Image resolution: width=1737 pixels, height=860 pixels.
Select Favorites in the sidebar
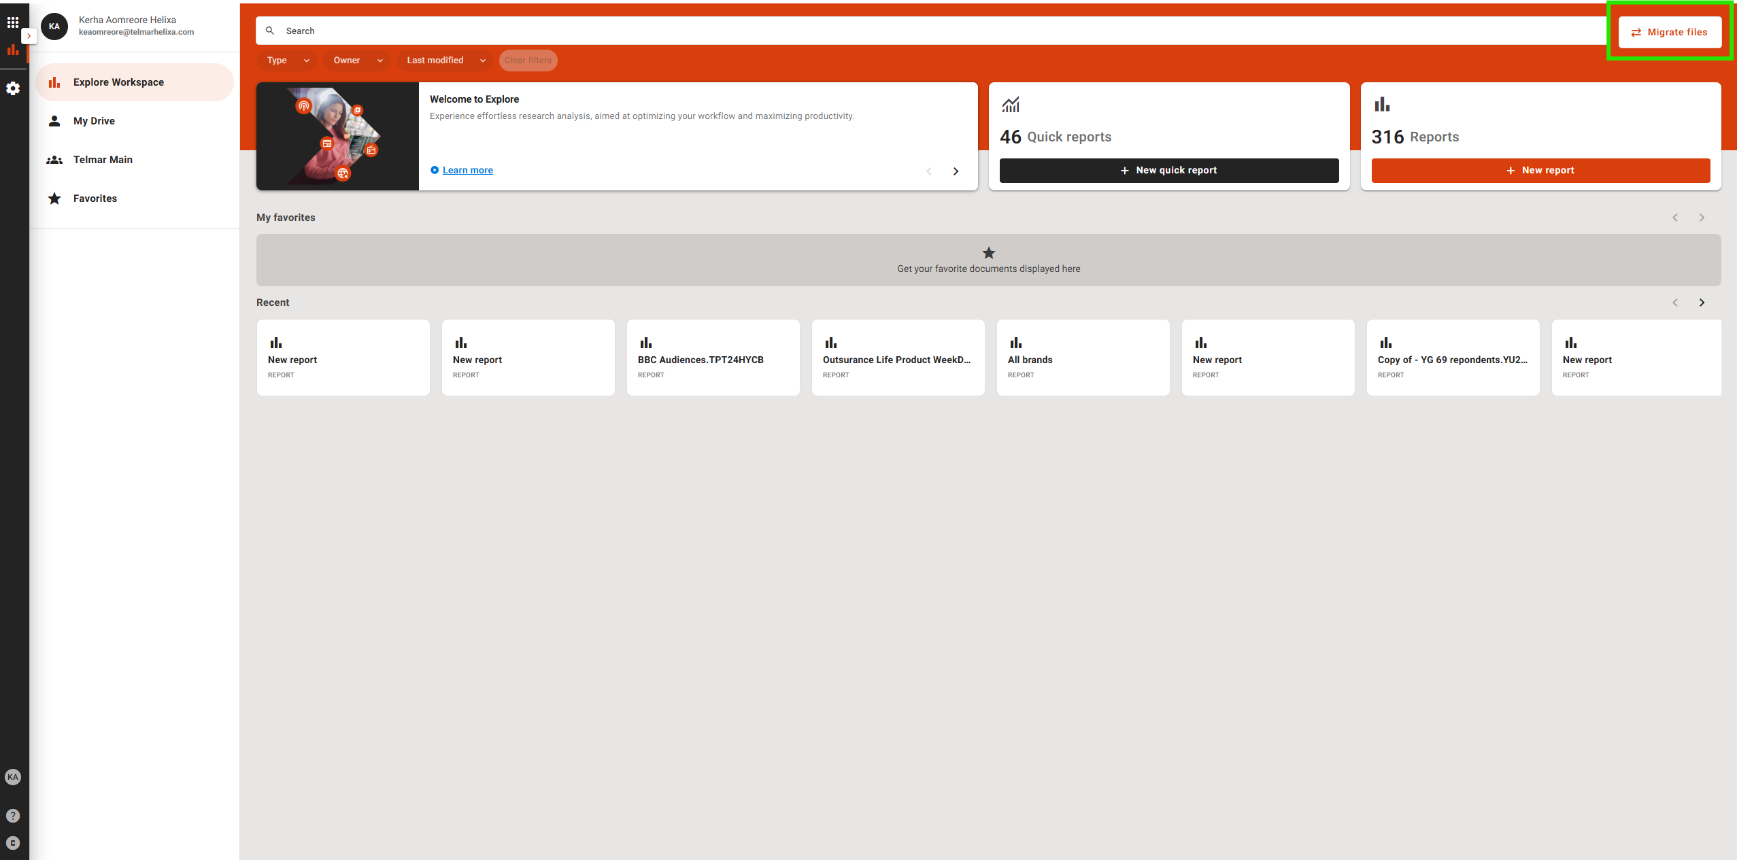pos(95,199)
